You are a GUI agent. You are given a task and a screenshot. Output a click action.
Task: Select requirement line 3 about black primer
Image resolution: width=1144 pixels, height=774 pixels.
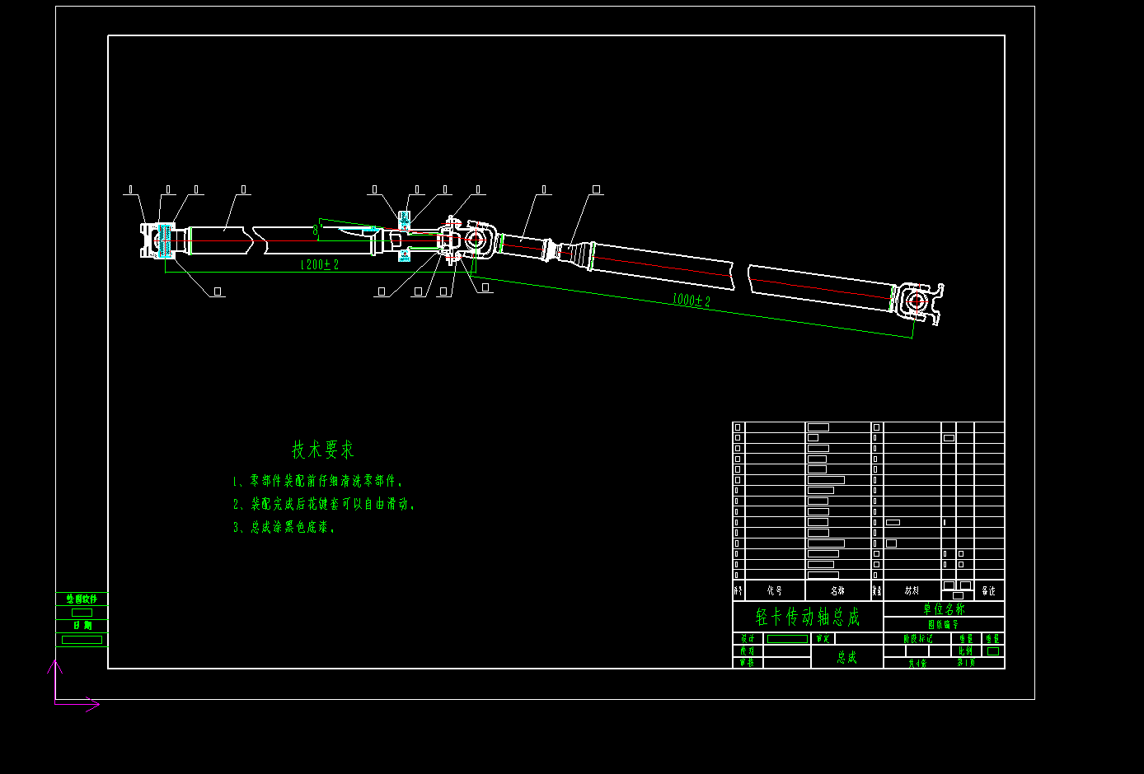tap(284, 528)
